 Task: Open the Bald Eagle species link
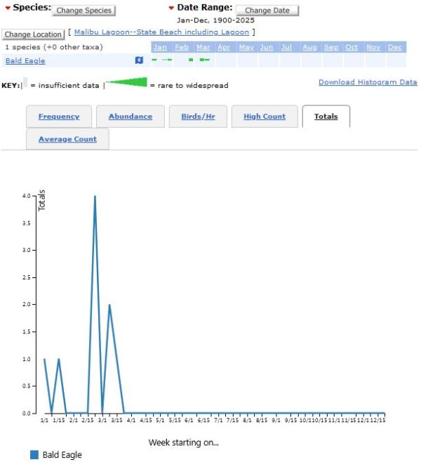click(25, 61)
